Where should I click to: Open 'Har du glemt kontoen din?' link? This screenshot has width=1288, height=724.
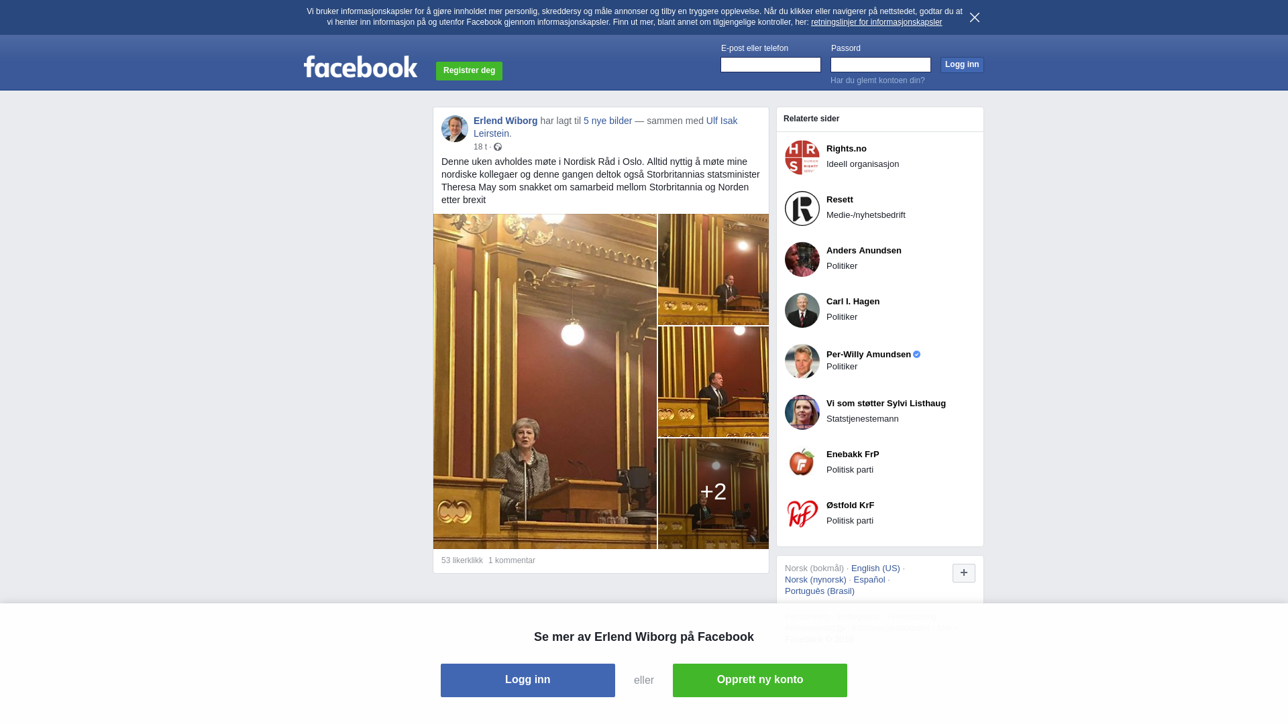pos(877,80)
